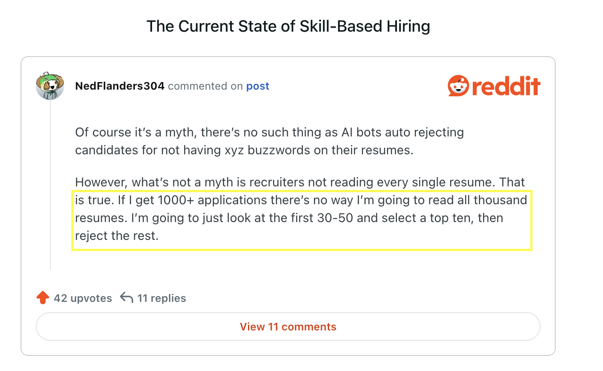
Task: Click the orange upvote arrow icon
Action: coord(42,298)
